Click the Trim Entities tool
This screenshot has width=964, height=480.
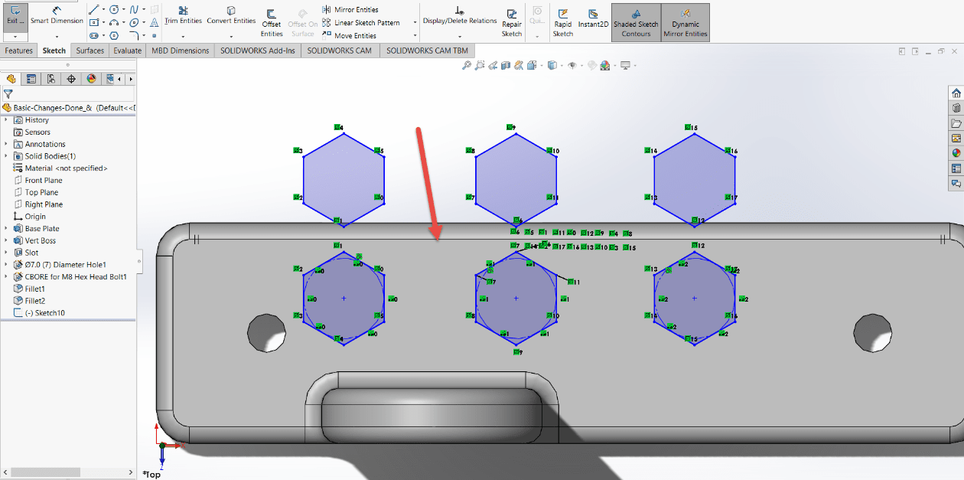pyautogui.click(x=182, y=15)
